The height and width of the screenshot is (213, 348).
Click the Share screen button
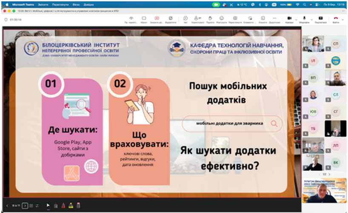320,19
